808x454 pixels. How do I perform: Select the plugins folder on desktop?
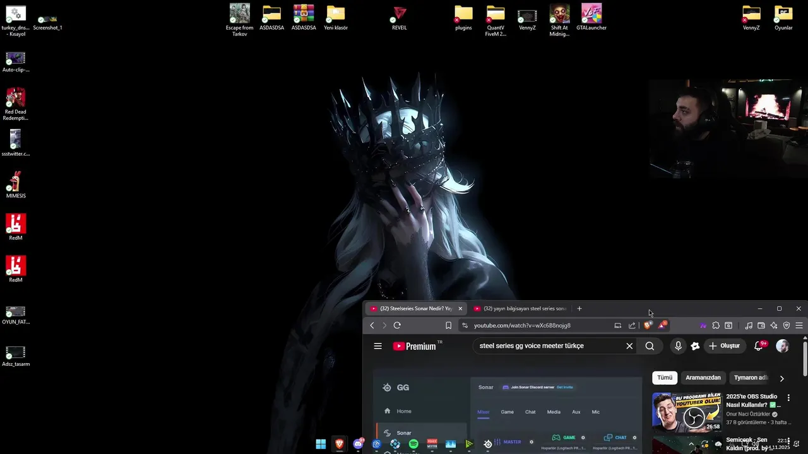pos(463,18)
